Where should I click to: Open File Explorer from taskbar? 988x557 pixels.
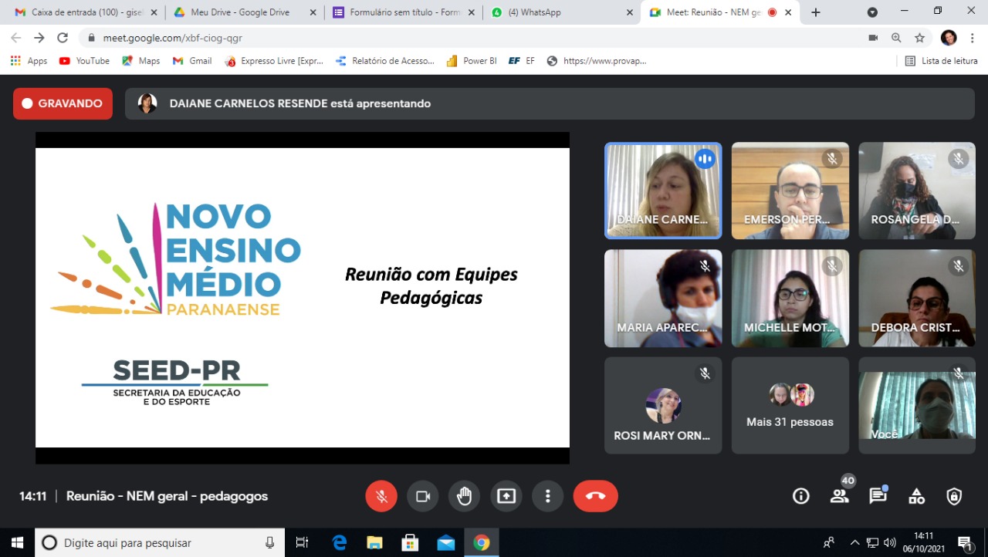coord(374,542)
